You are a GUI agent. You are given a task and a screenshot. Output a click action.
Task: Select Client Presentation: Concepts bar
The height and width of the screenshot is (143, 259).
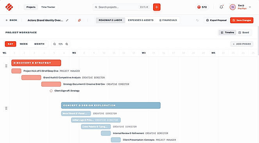116,140
